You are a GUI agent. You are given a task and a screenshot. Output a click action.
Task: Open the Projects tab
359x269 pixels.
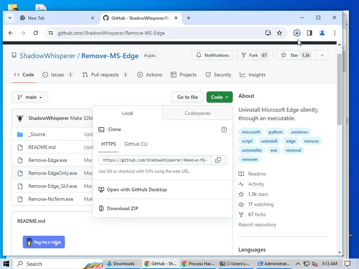click(184, 75)
